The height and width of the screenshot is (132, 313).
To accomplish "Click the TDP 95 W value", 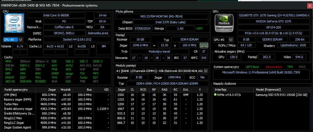I will coord(103,21).
